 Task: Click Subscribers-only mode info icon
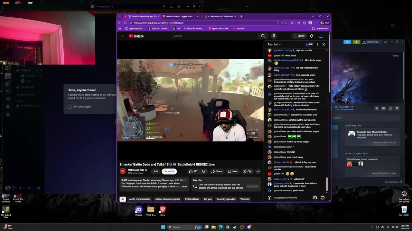tap(269, 198)
